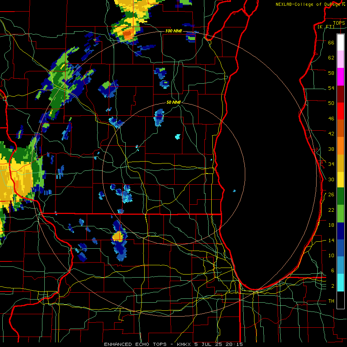Viewport: 347px width, 347px height.
Task: Click the 66 scale label
Action: tap(331, 42)
